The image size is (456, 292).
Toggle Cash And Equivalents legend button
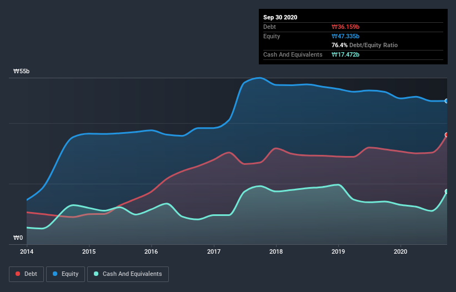tap(128, 274)
